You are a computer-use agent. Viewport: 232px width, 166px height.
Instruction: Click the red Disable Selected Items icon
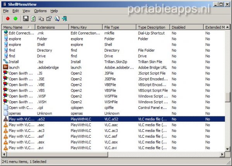[x=8, y=19]
